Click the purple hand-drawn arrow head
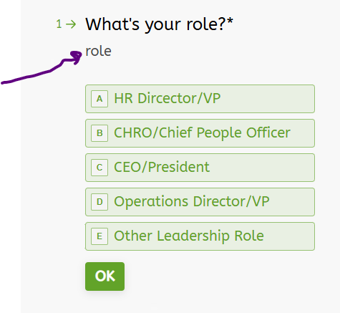The image size is (340, 313). point(77,57)
